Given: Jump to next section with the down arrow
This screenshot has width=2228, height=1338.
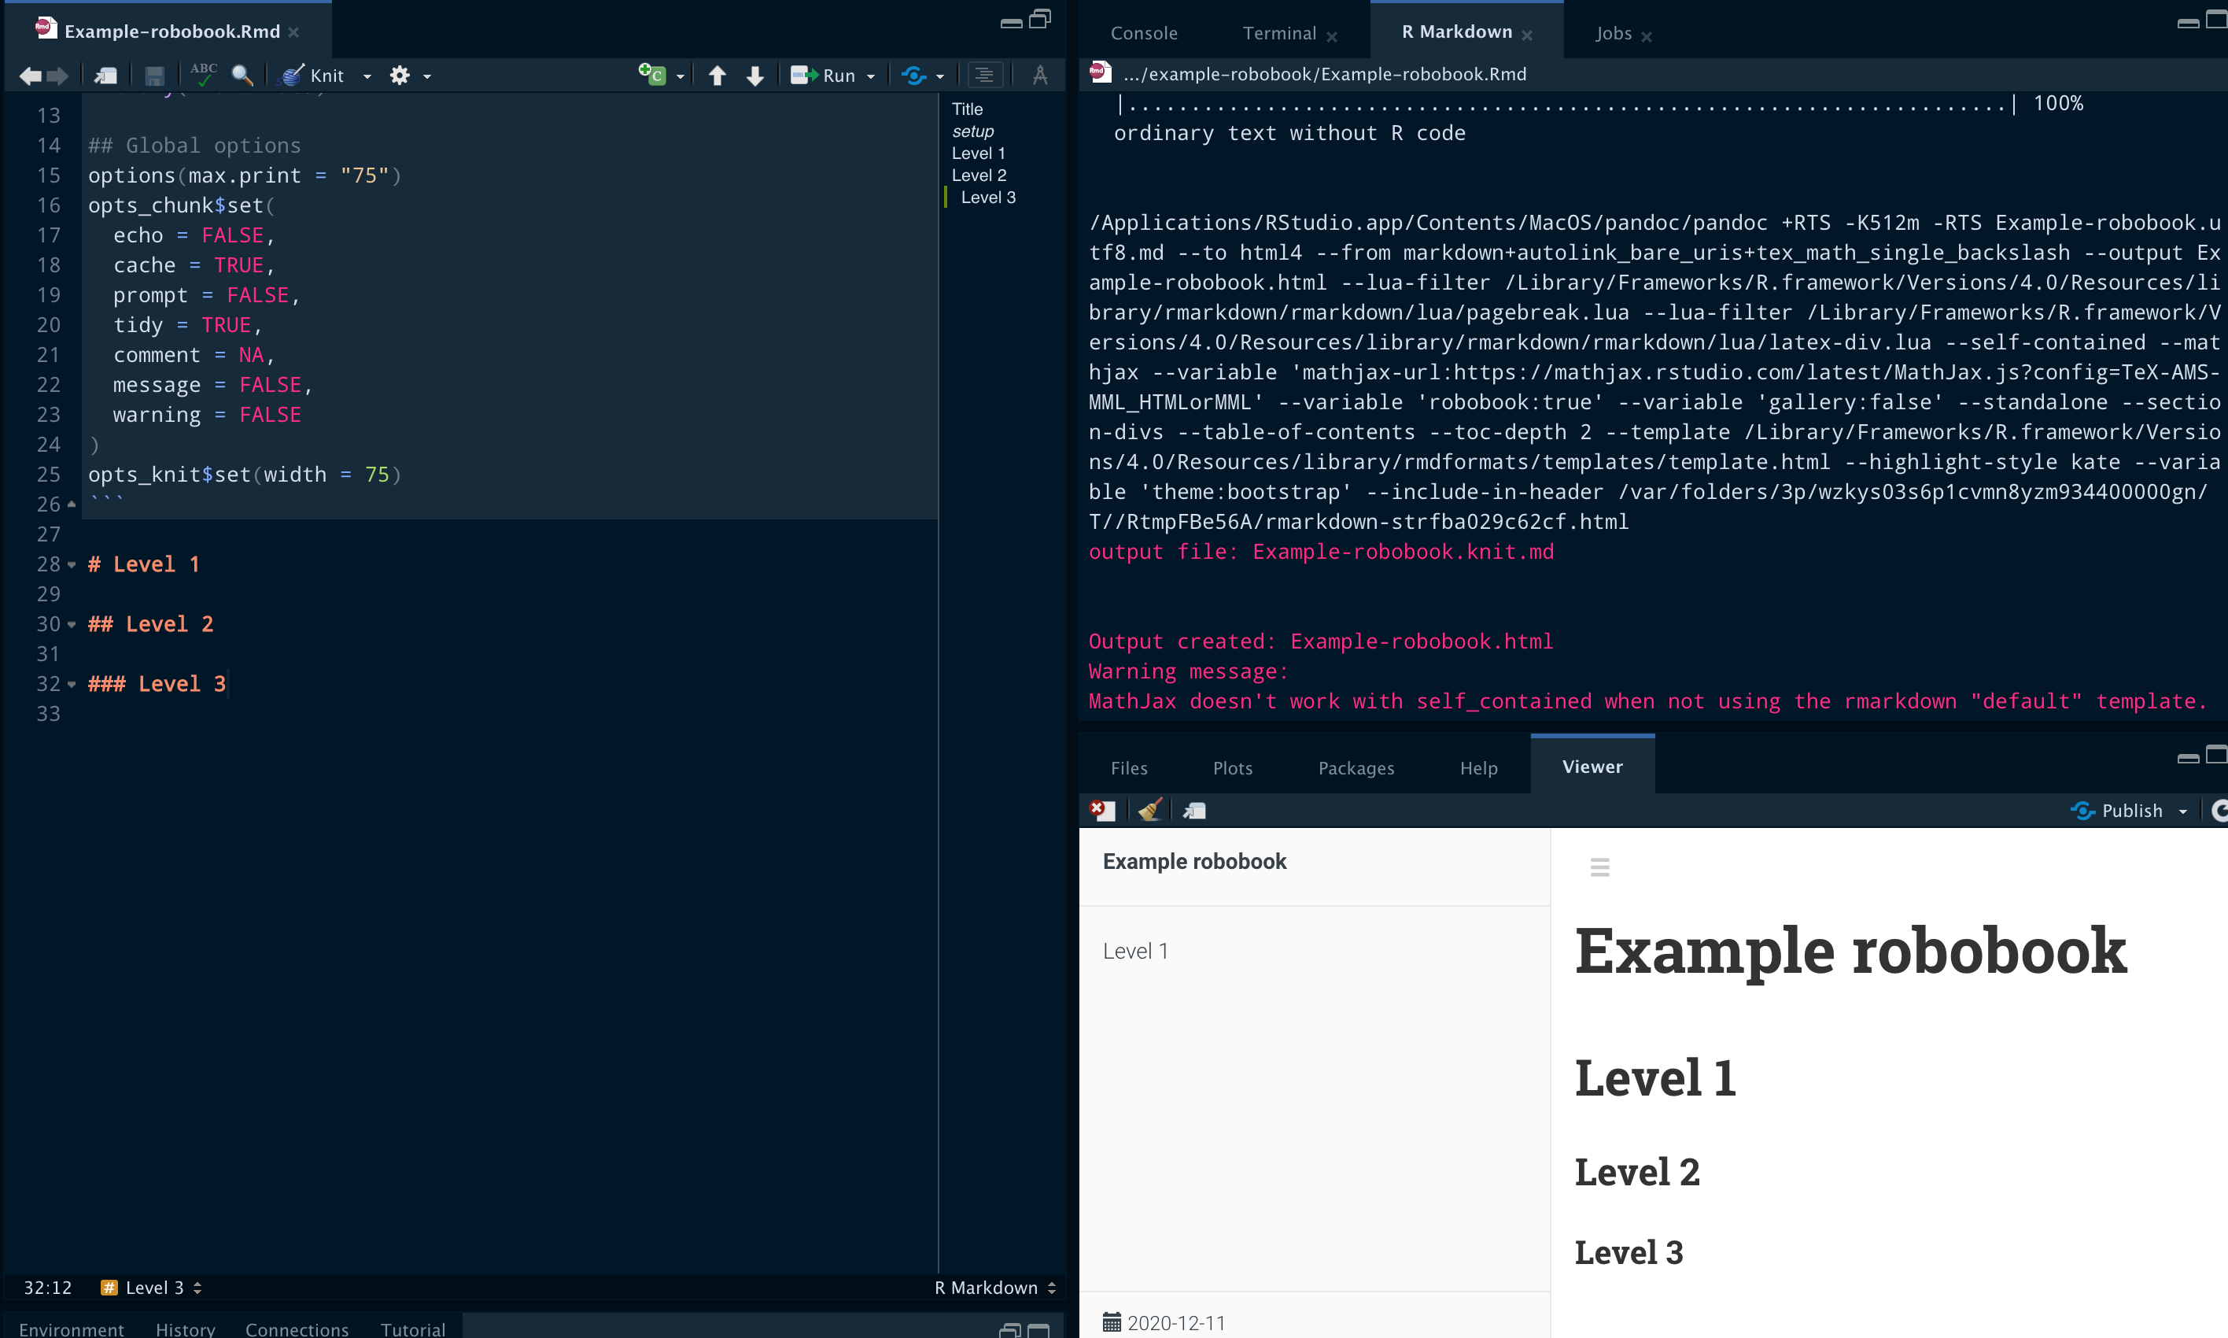Looking at the screenshot, I should coord(754,76).
